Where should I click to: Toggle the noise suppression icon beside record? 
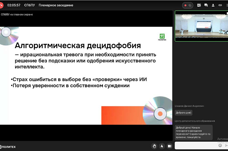click(x=190, y=5)
